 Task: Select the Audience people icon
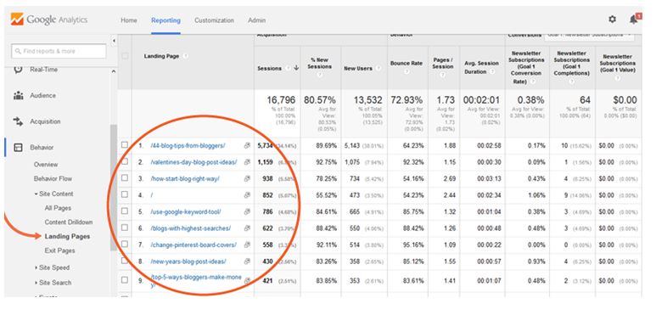click(x=19, y=95)
